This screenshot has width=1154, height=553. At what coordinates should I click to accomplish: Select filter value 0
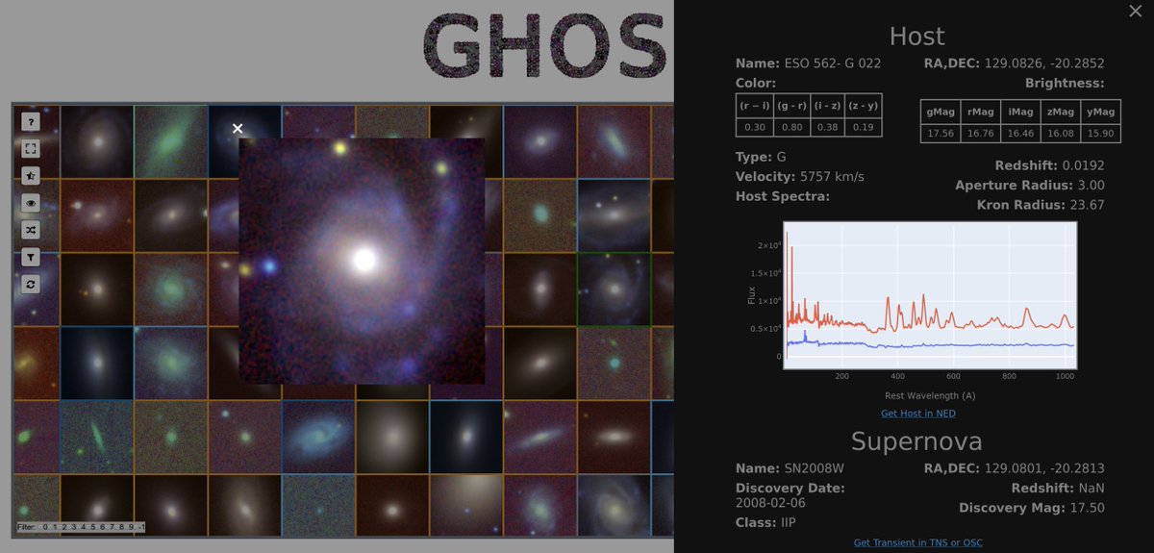45,527
